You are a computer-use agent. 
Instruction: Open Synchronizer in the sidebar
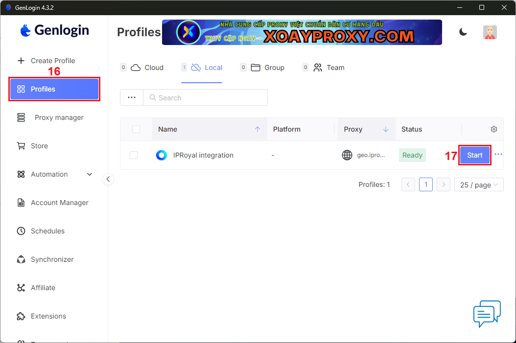pyautogui.click(x=52, y=259)
